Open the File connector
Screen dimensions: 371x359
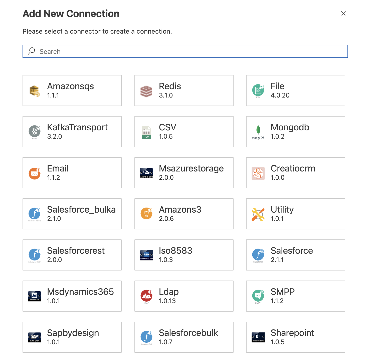pos(258,90)
